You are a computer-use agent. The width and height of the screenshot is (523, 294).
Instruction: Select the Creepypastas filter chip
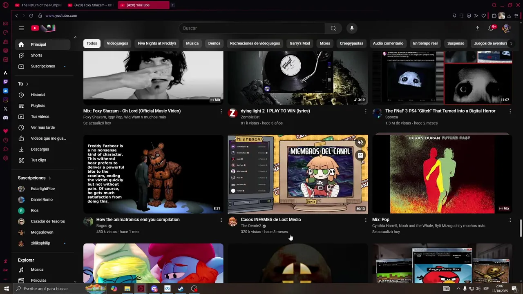pyautogui.click(x=351, y=43)
